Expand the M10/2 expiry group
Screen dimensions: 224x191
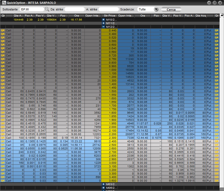point(103,20)
